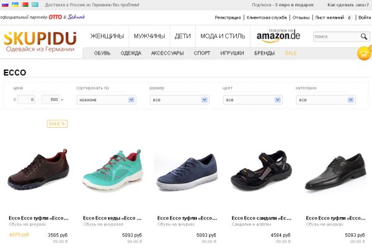This screenshot has height=248, width=372.
Task: Select the ОБУВЬ category tab
Action: click(102, 53)
